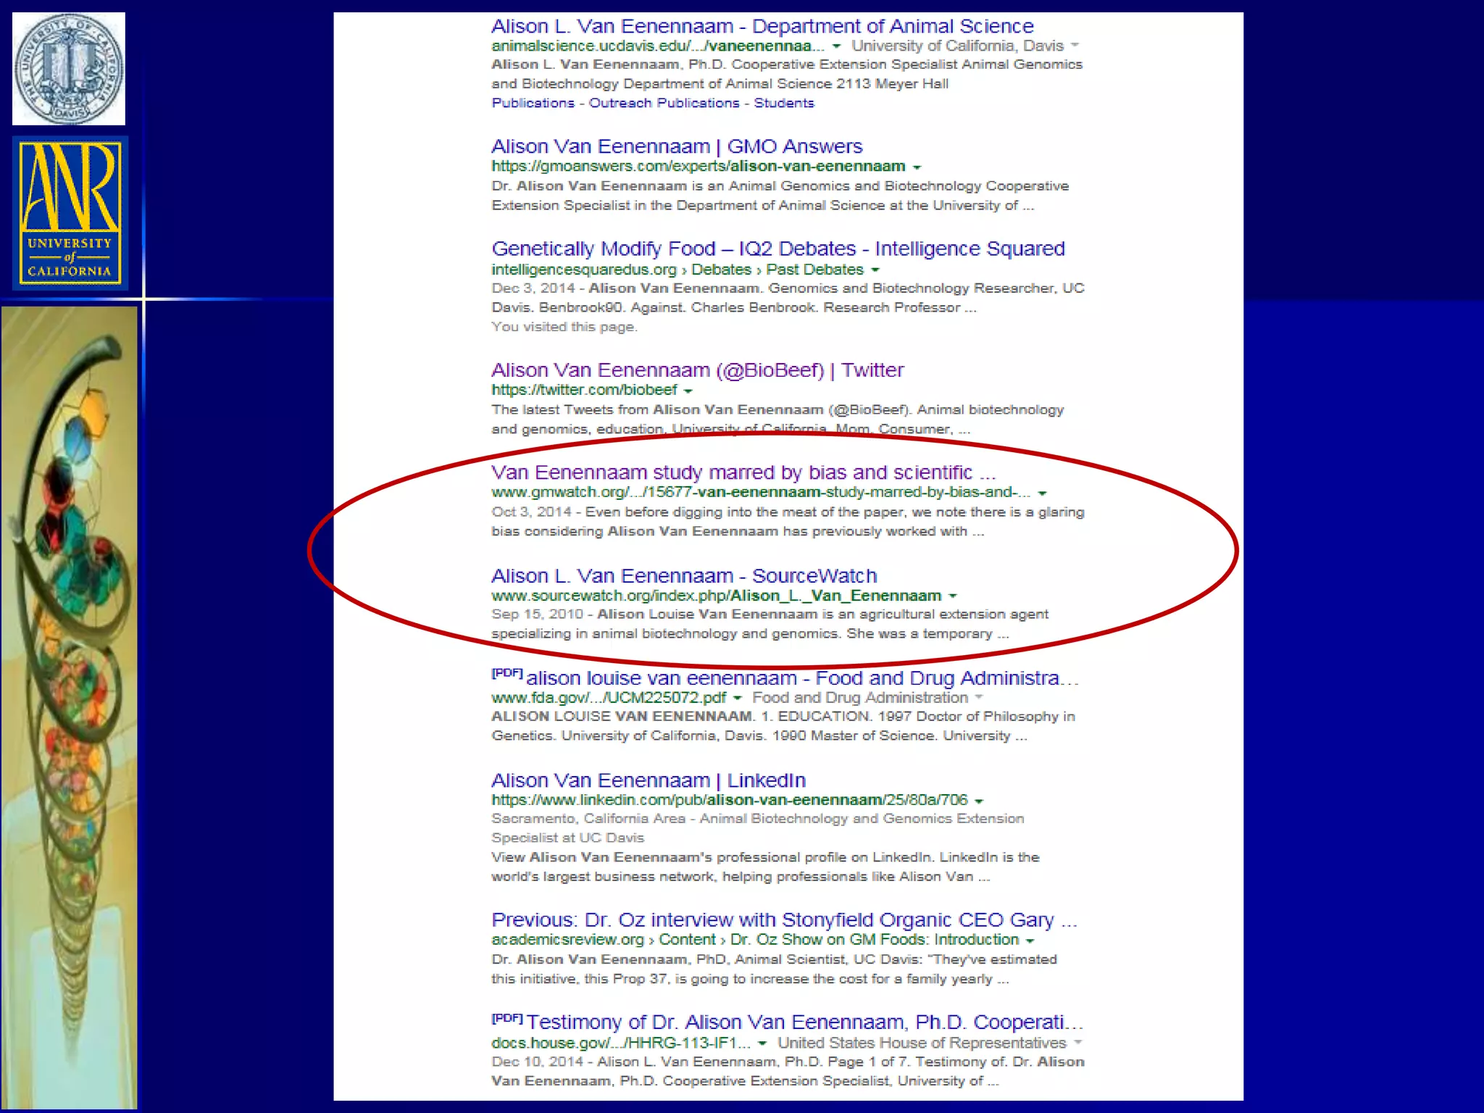Open the Department of Animal Science result
The image size is (1484, 1113).
[x=762, y=27]
